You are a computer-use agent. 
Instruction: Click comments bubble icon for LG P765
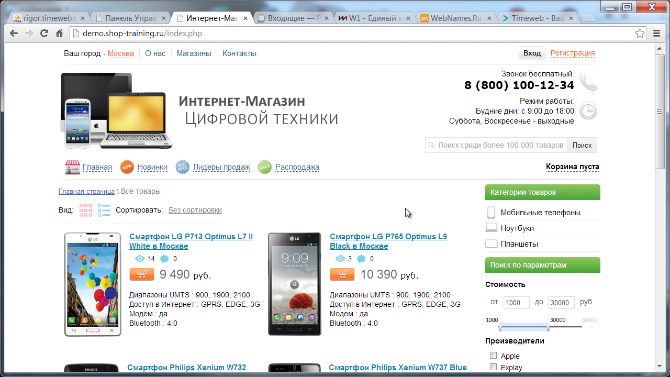pos(361,259)
